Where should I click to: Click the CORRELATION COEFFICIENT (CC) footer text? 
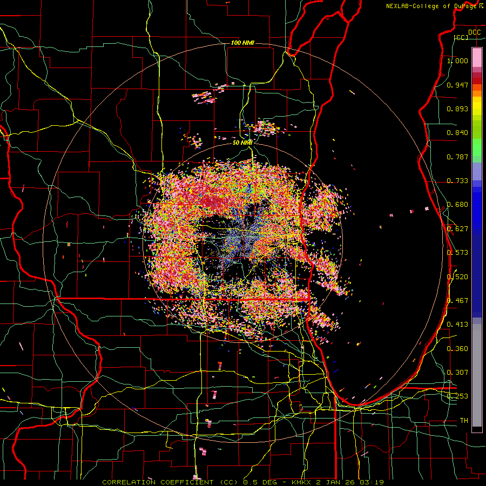point(170,482)
